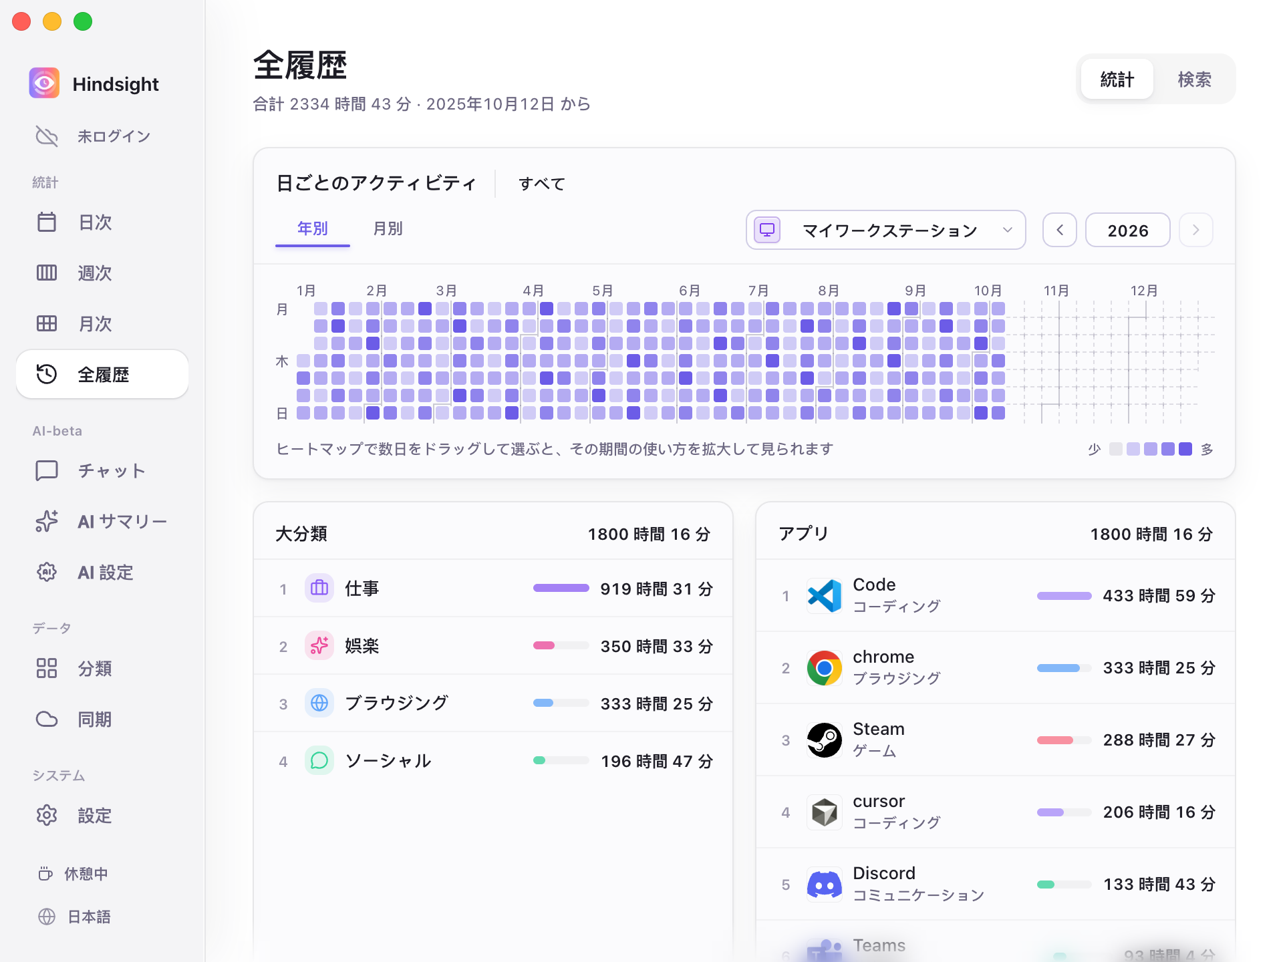Select the 月別 monthly tab
Screen dimensions: 1283x962
pos(388,228)
